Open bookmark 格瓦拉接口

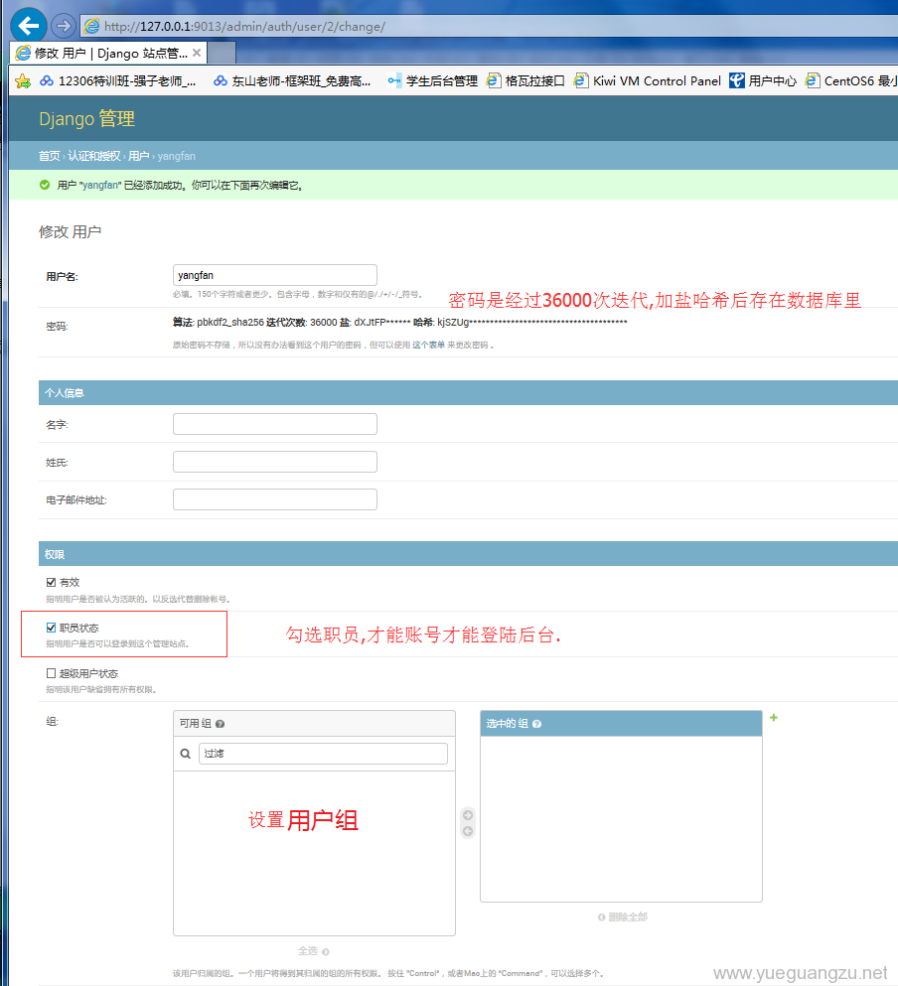click(x=525, y=80)
